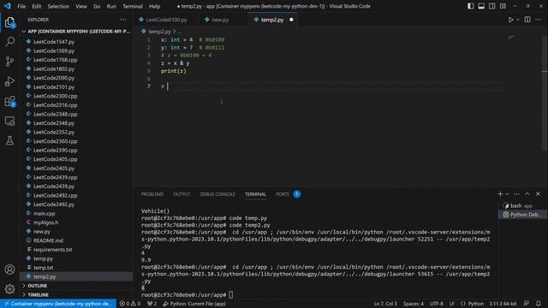Click the remote container status indicator
548x308 pixels.
[x=58, y=304]
